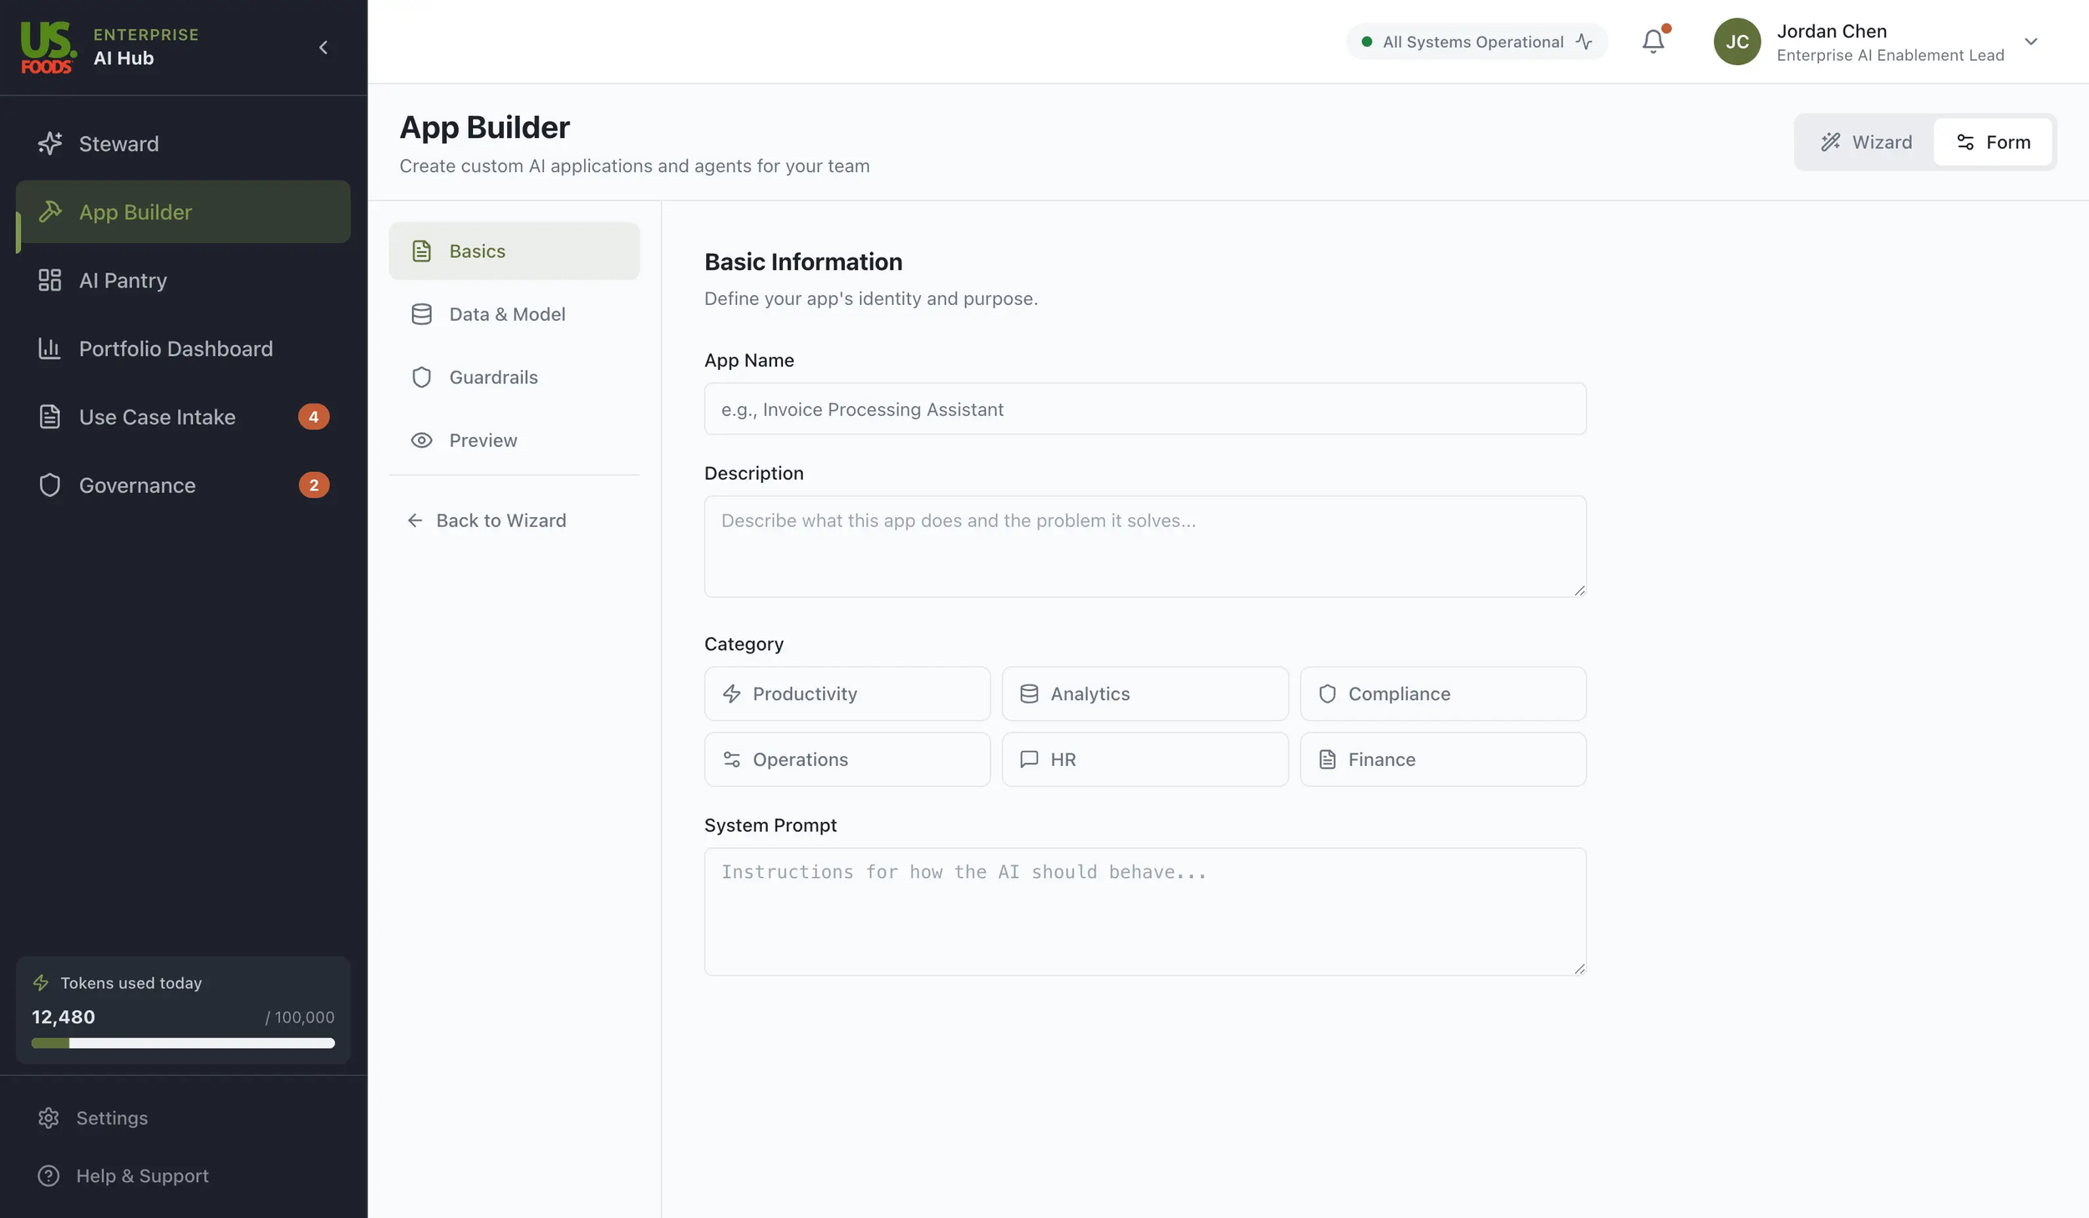Select the App Builder wrench icon

coord(51,211)
